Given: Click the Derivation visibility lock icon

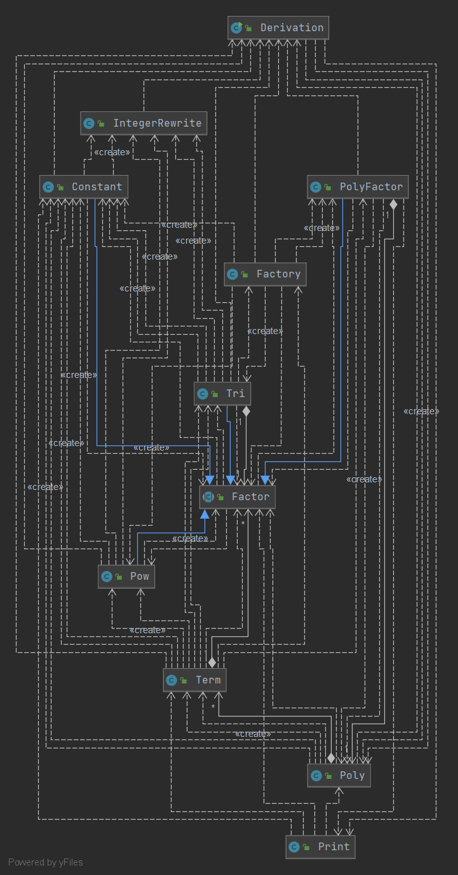Looking at the screenshot, I should (x=249, y=28).
